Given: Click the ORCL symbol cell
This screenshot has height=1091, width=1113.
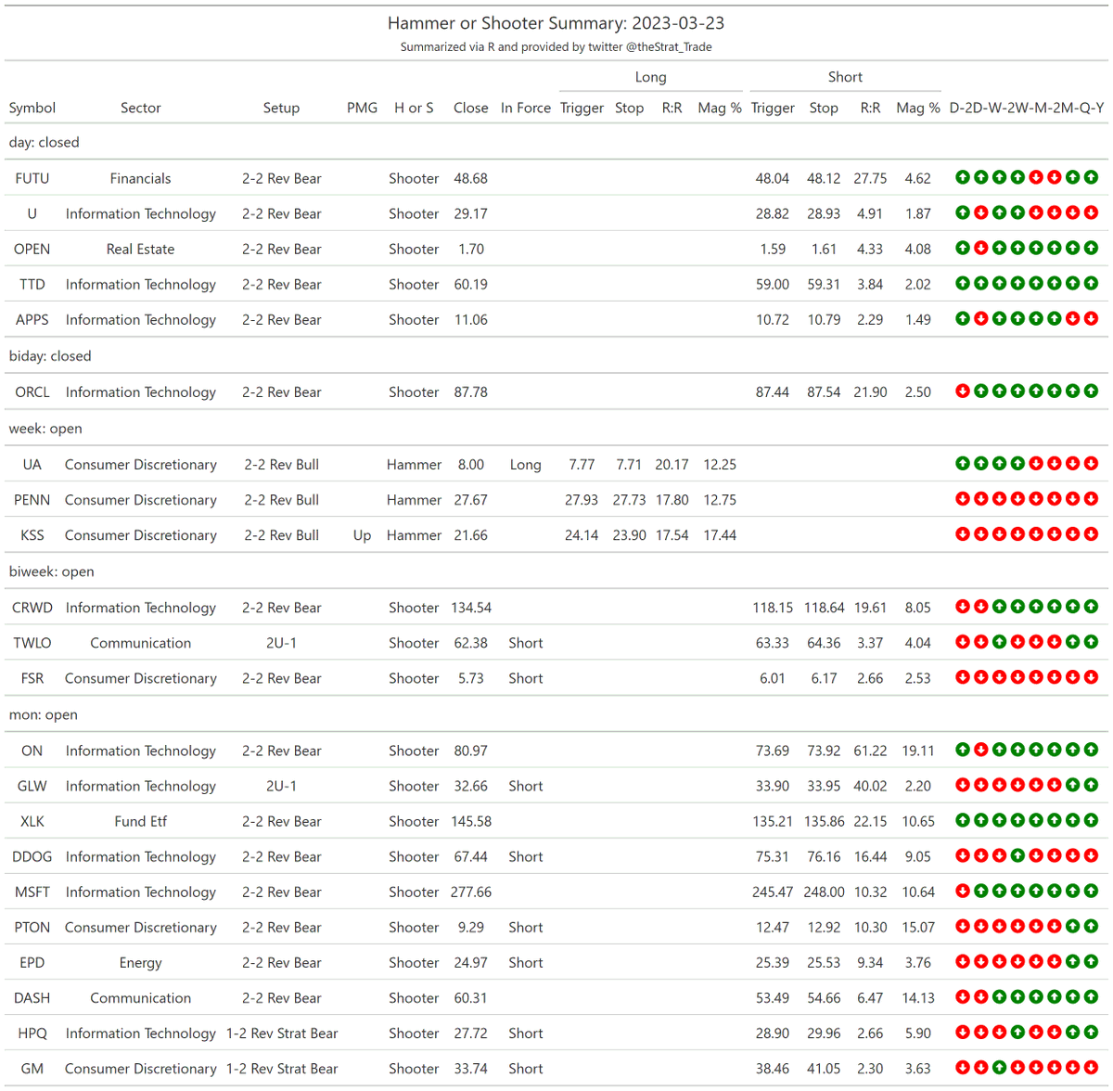Looking at the screenshot, I should 32,391.
